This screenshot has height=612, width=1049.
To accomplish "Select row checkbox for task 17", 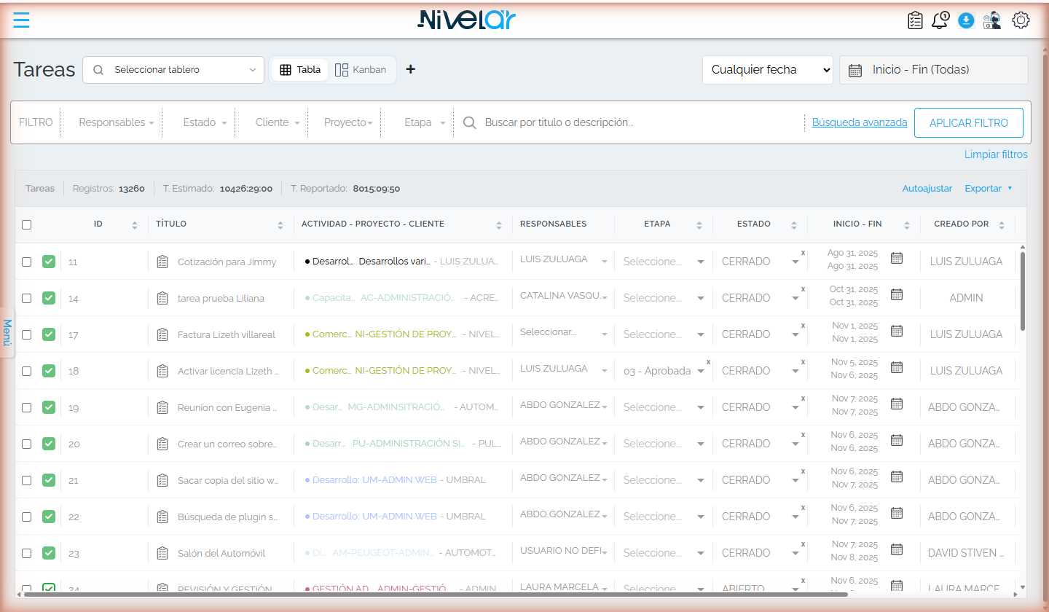I will 26,334.
